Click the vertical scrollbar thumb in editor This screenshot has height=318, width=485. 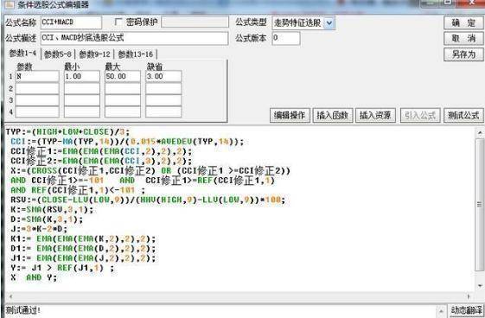pos(480,204)
